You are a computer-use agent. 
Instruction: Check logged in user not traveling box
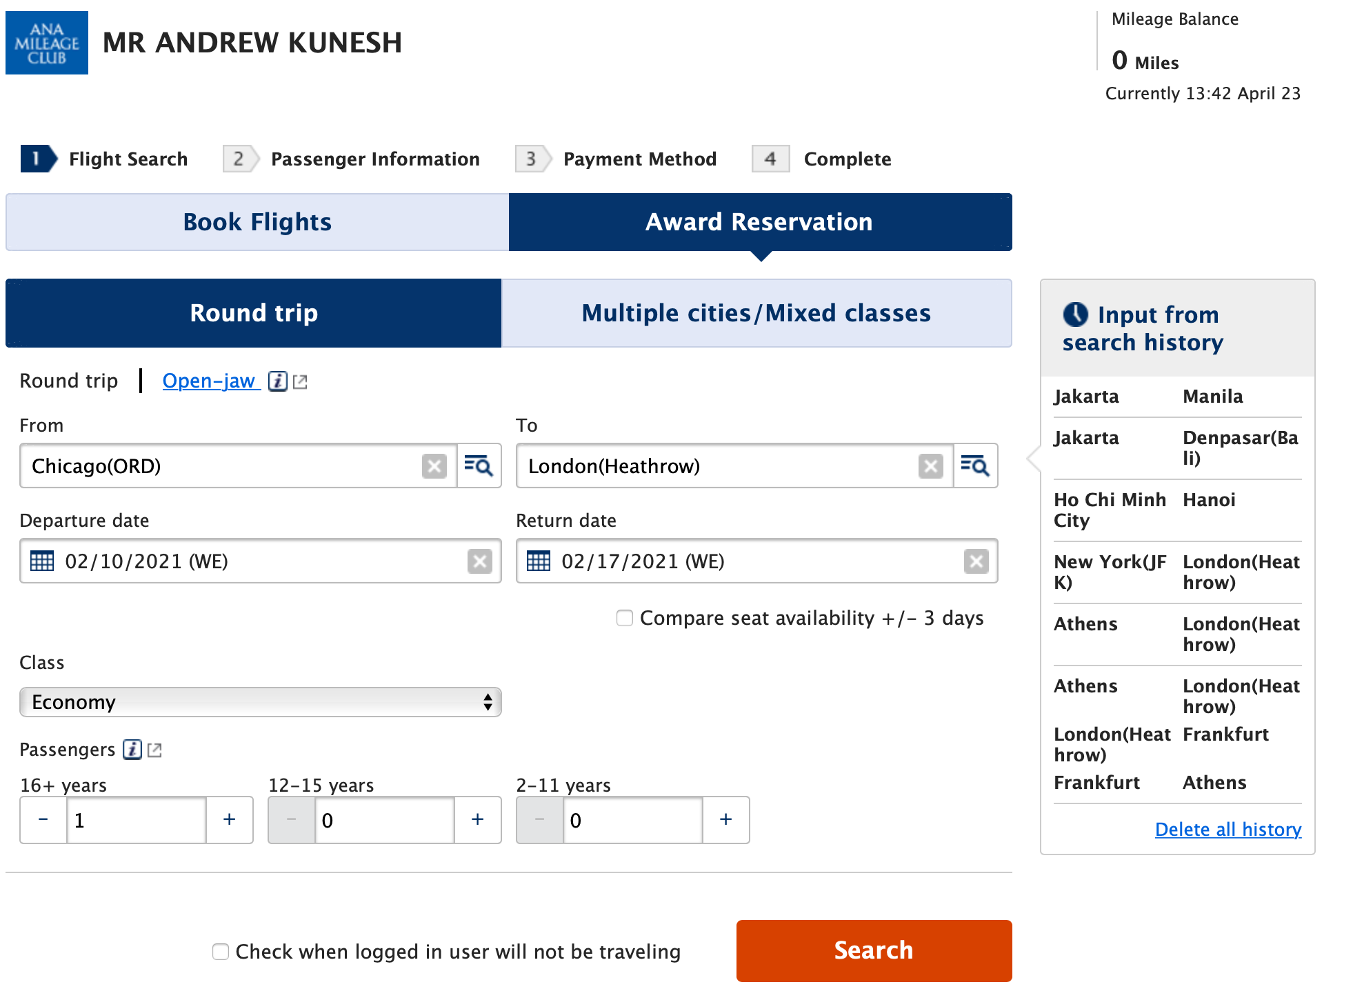(221, 952)
